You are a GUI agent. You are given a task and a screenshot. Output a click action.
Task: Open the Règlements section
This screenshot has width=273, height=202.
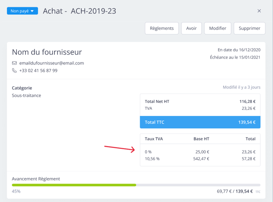pyautogui.click(x=162, y=28)
